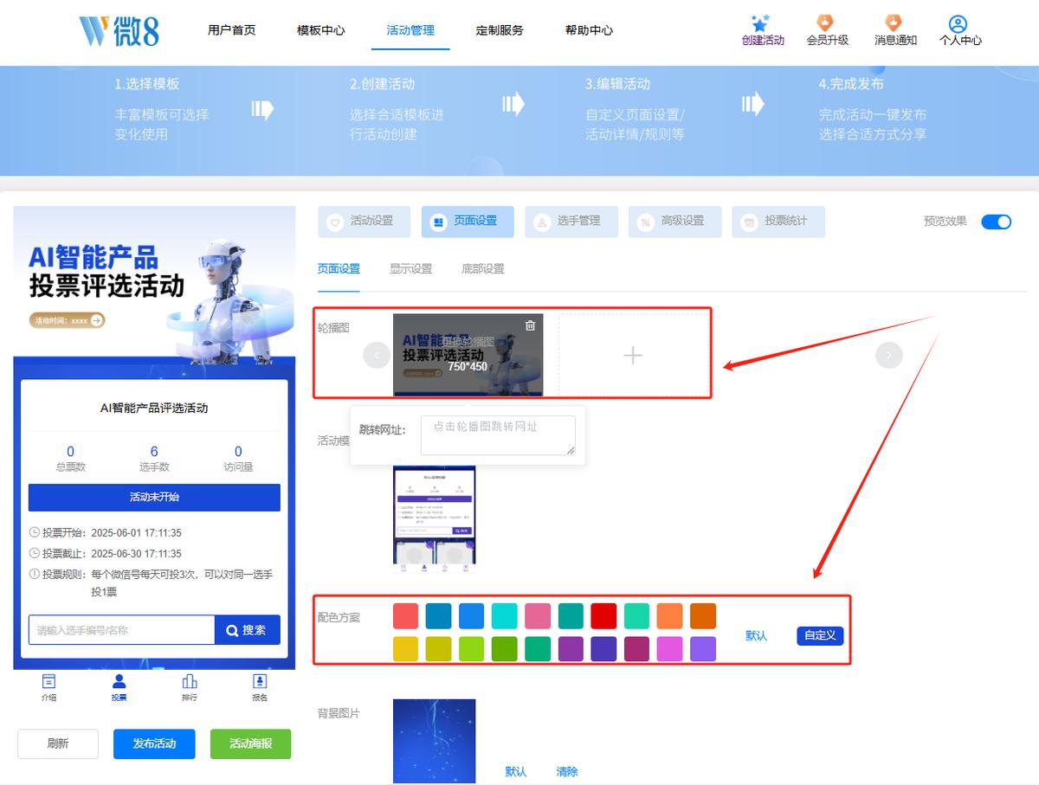
Task: Pick the dark orange swatch ending top row
Action: click(703, 616)
